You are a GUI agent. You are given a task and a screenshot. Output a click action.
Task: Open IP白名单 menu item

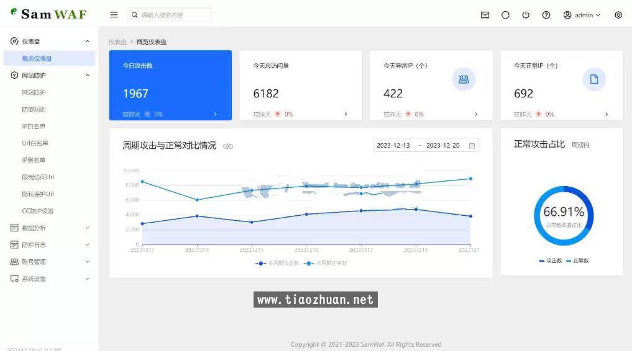tap(34, 127)
